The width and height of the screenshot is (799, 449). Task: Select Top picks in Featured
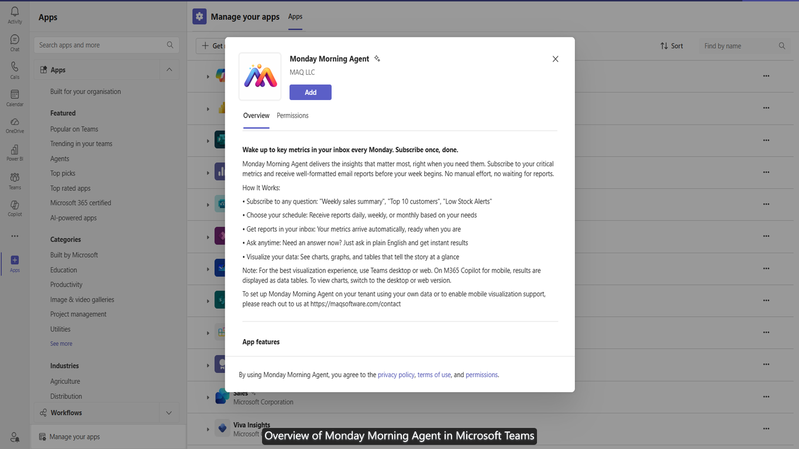63,174
